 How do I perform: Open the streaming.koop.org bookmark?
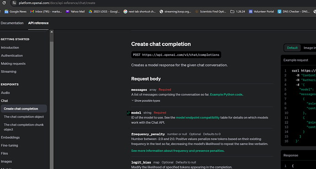pos(175,11)
